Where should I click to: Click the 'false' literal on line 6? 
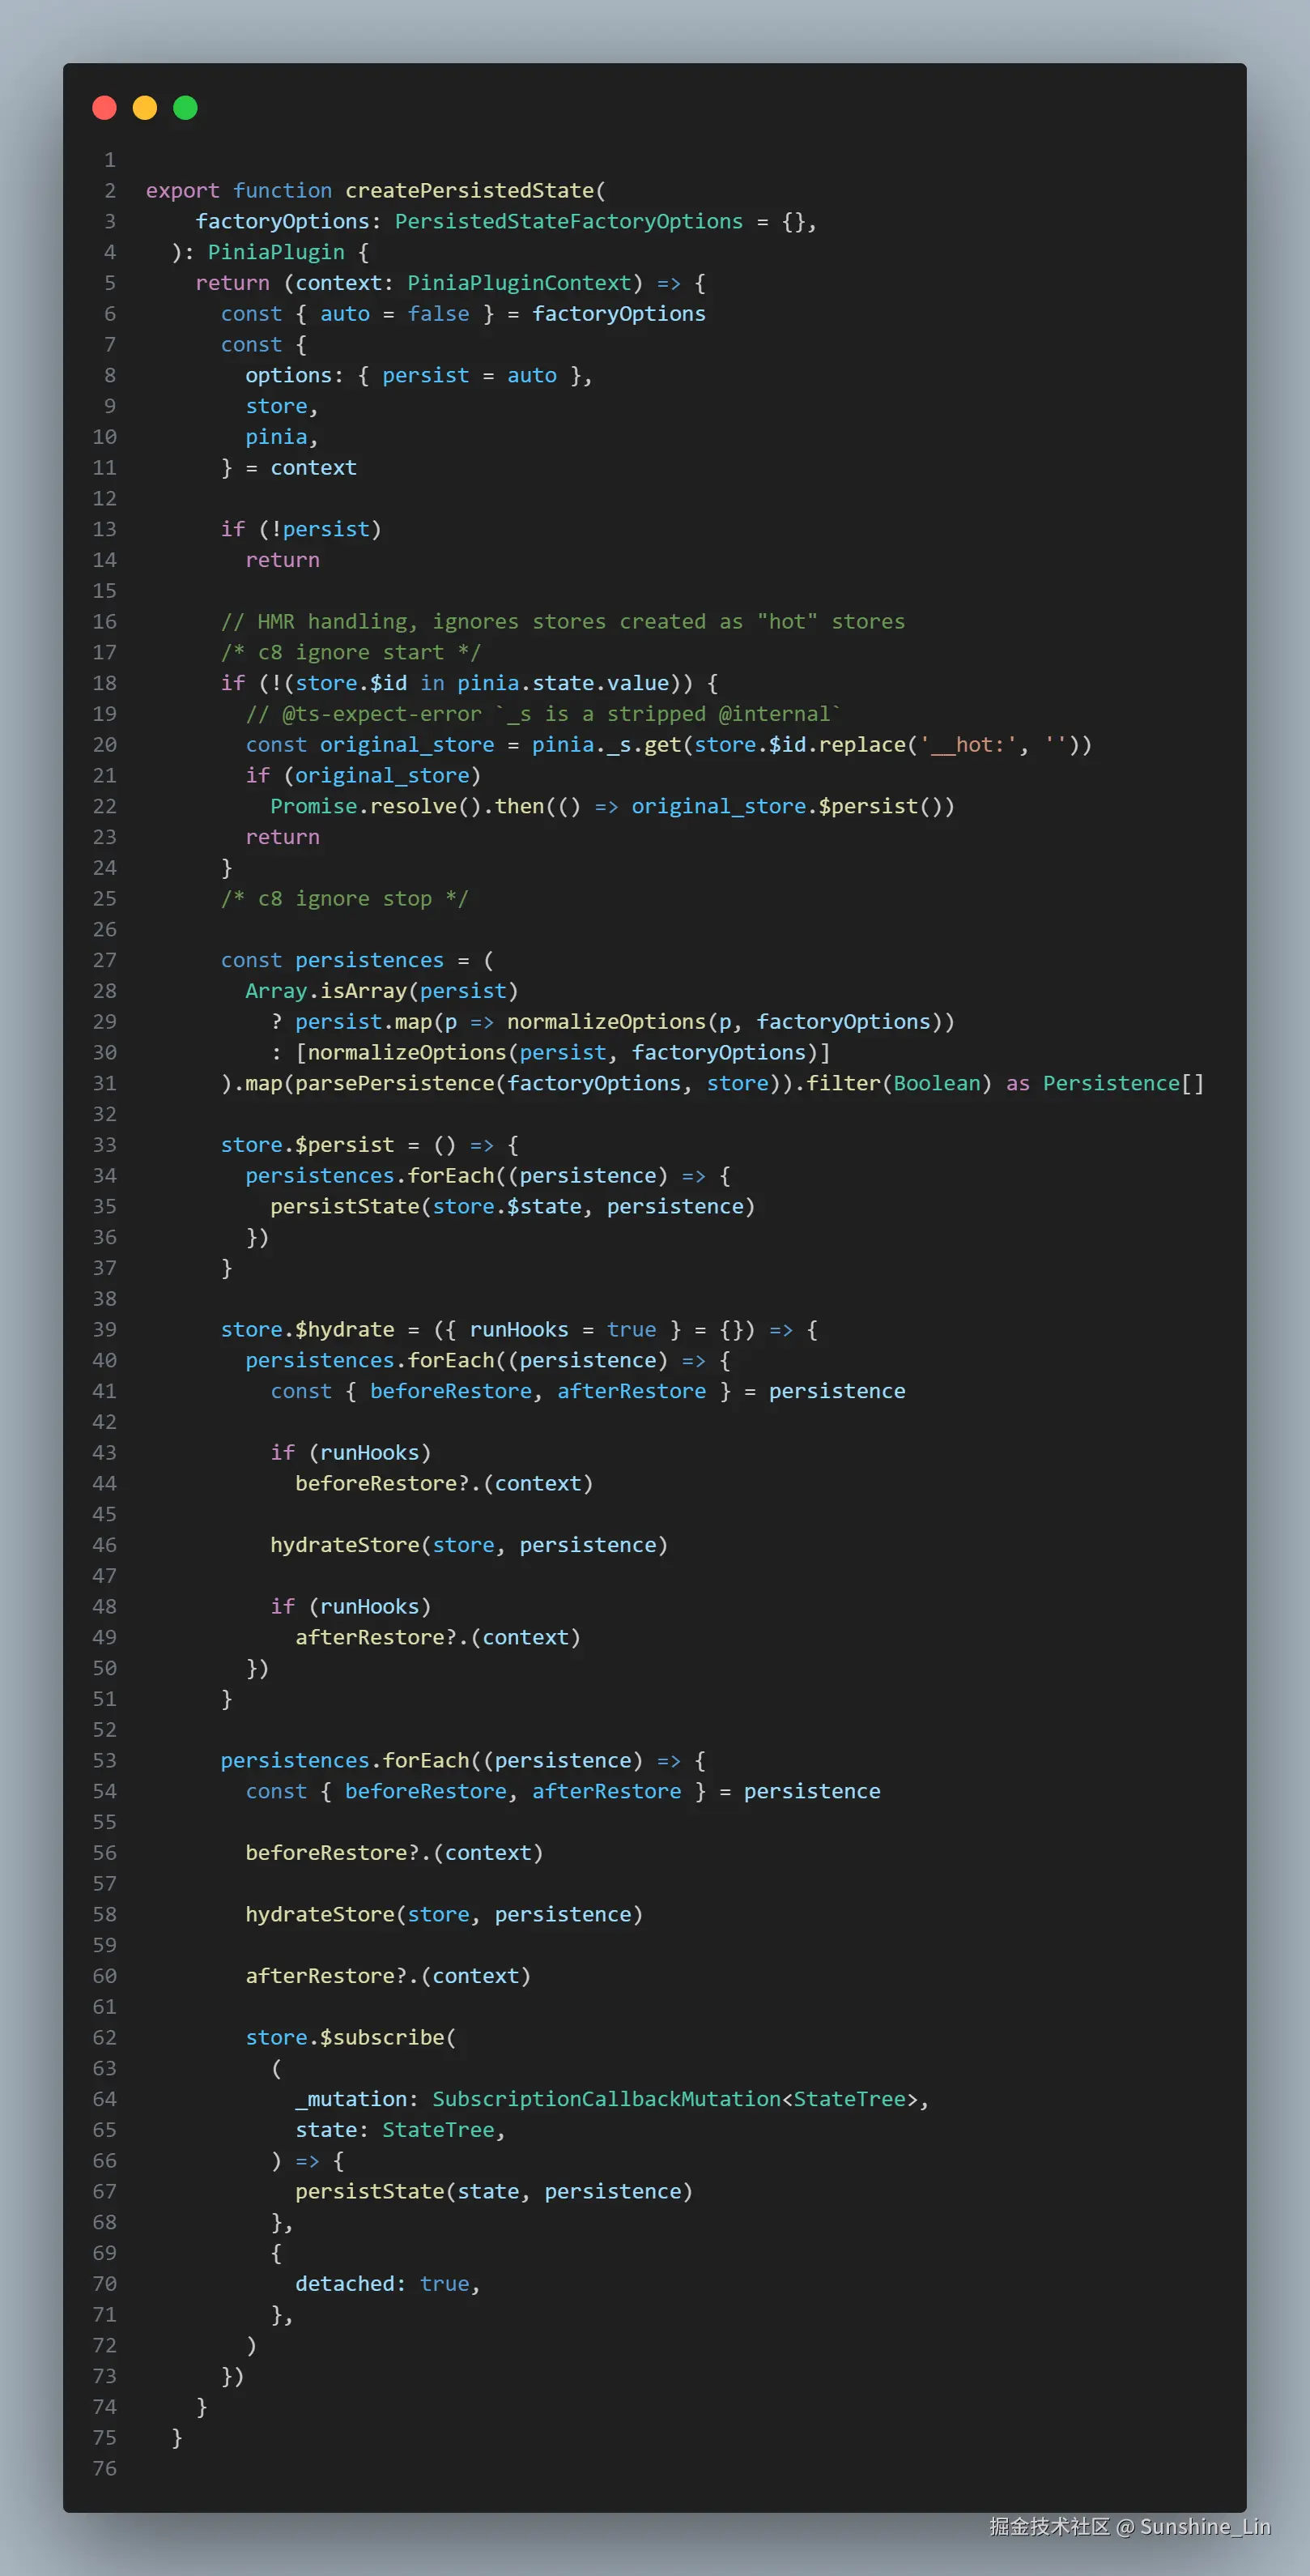click(439, 314)
